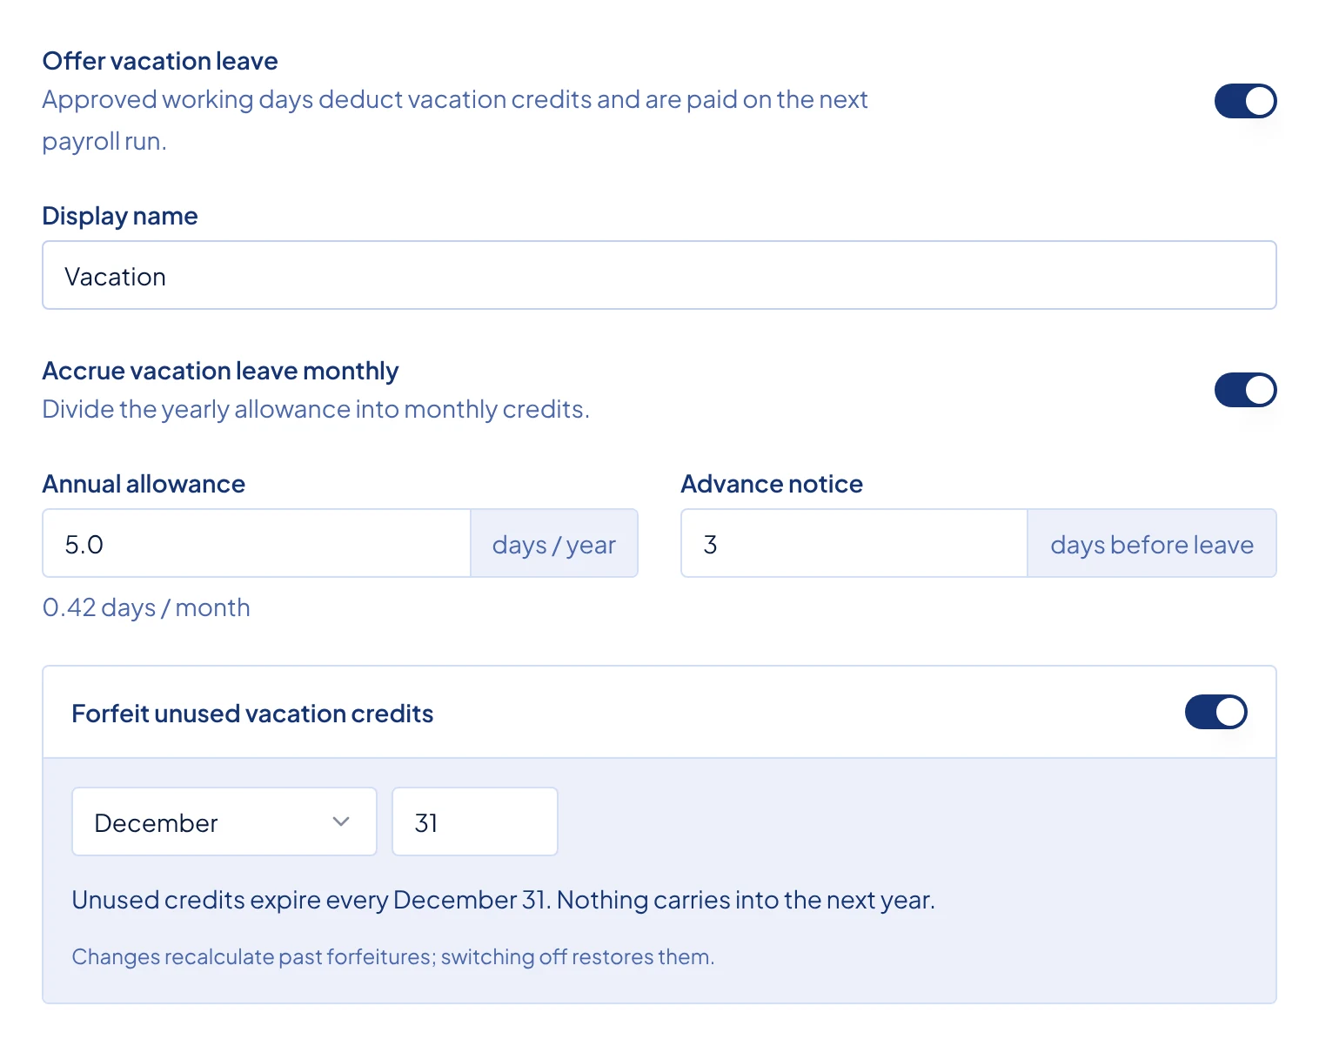The height and width of the screenshot is (1046, 1319).
Task: Open the December month dropdown
Action: click(x=224, y=821)
